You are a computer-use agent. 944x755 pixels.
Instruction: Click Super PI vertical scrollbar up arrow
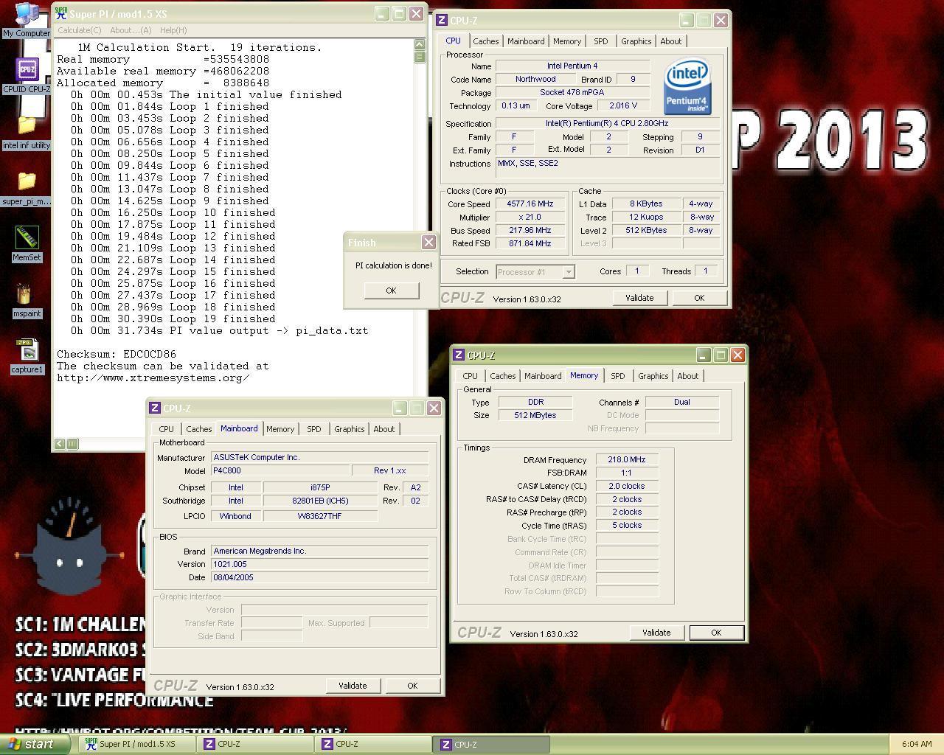click(x=420, y=44)
